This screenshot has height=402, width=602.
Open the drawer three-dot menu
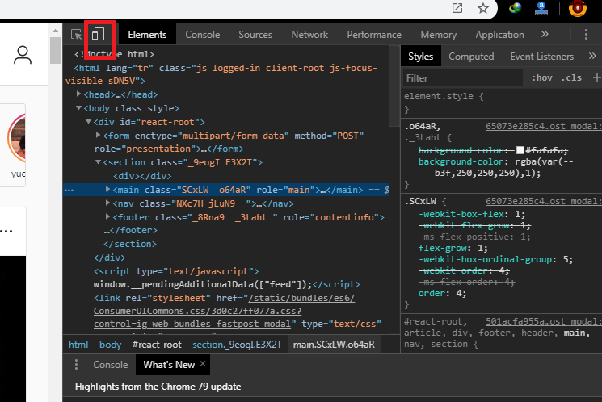point(76,364)
